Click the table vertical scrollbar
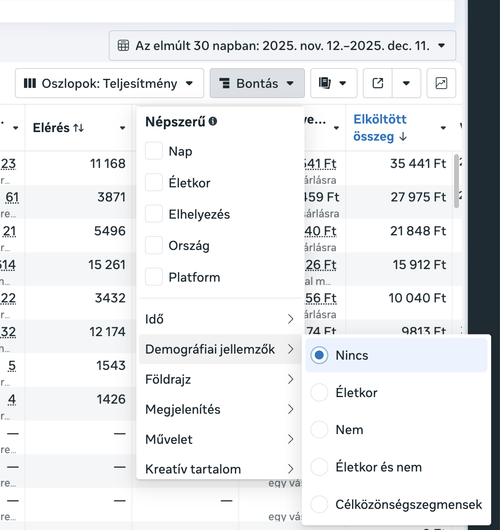 [456, 181]
